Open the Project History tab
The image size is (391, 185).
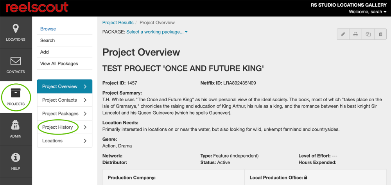(57, 127)
